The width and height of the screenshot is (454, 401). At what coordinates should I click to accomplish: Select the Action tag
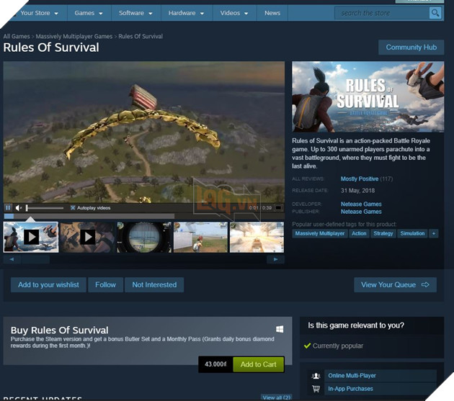[x=359, y=233]
